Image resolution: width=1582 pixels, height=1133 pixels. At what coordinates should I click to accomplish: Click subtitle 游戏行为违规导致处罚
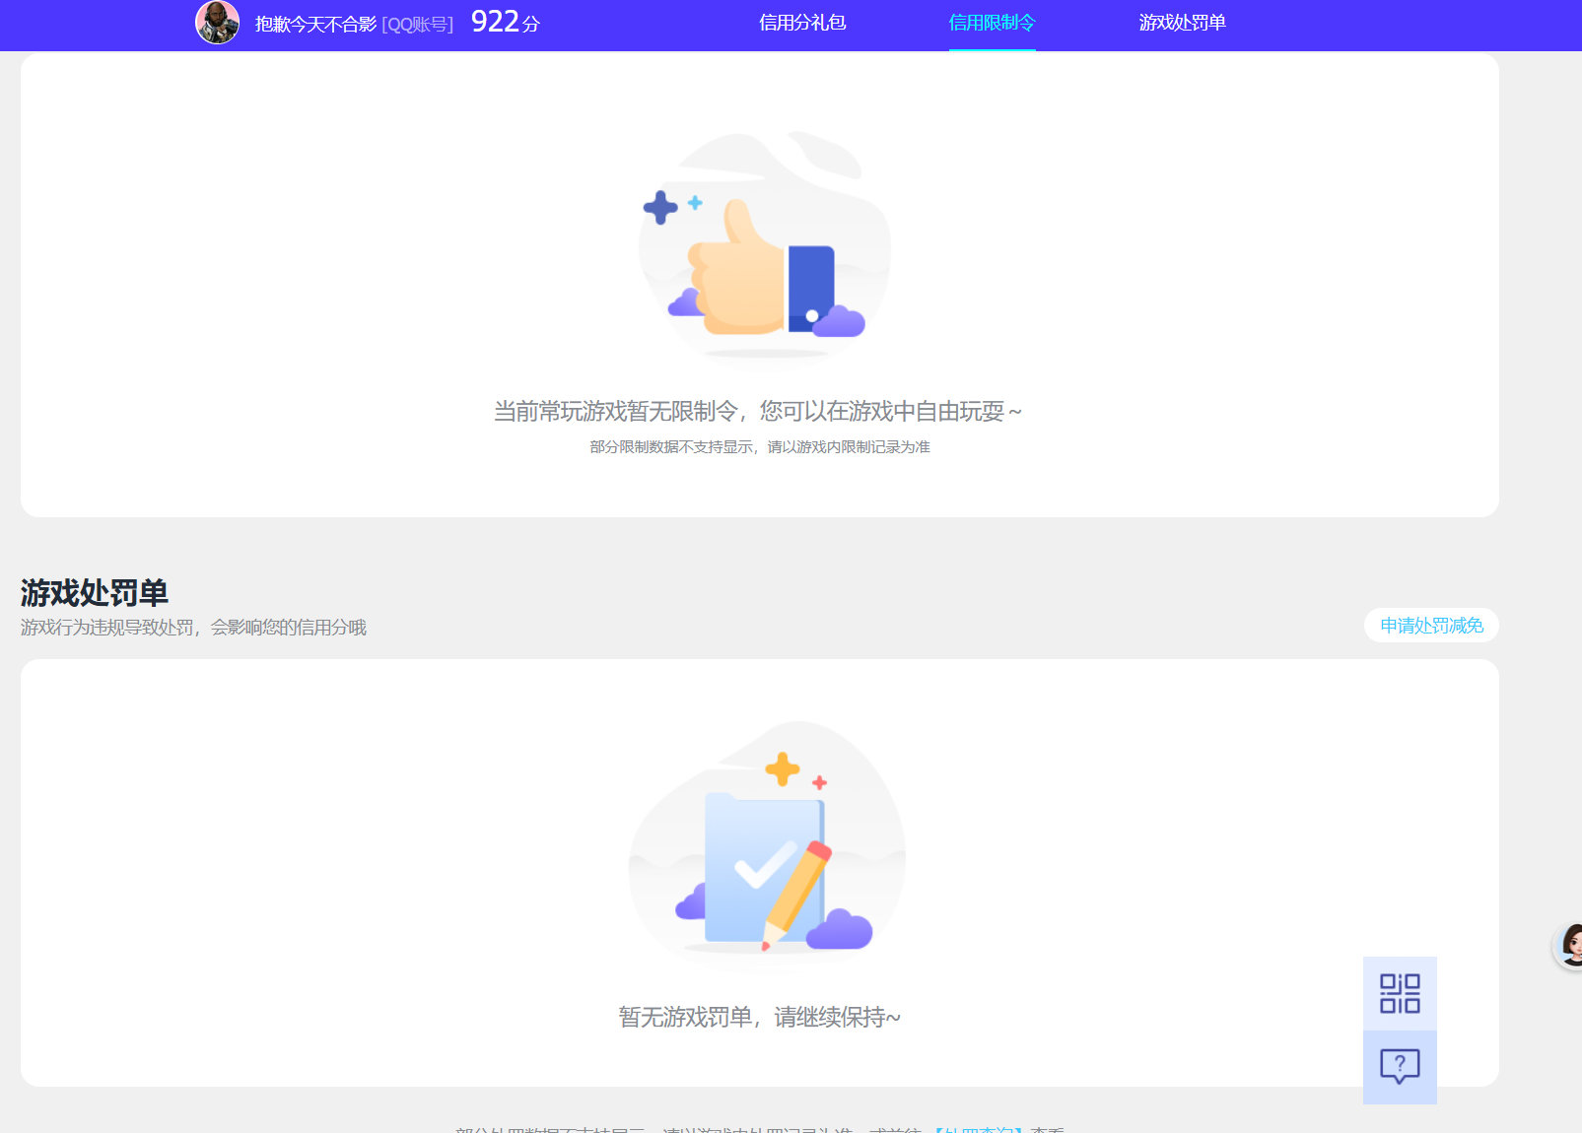click(x=107, y=628)
